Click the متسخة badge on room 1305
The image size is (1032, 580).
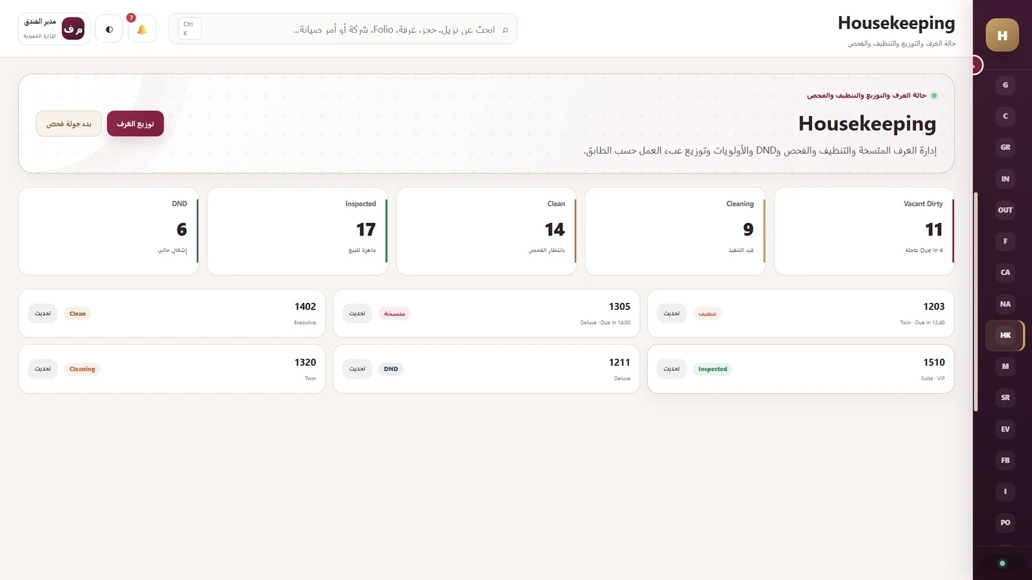pyautogui.click(x=395, y=314)
